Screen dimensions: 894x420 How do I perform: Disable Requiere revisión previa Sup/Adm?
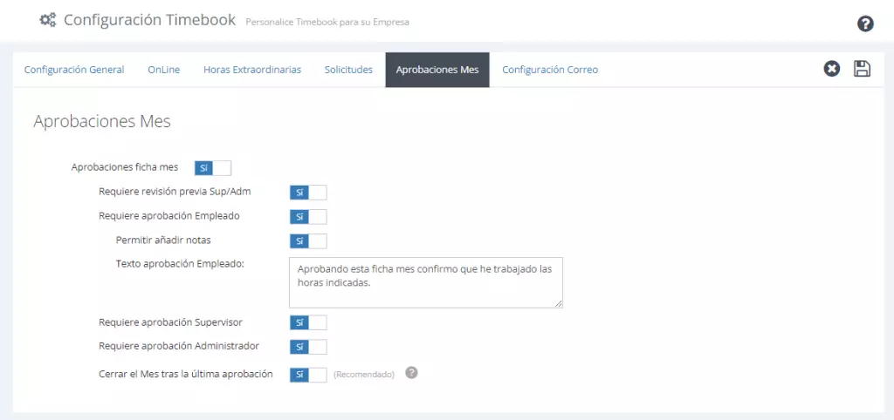(308, 193)
